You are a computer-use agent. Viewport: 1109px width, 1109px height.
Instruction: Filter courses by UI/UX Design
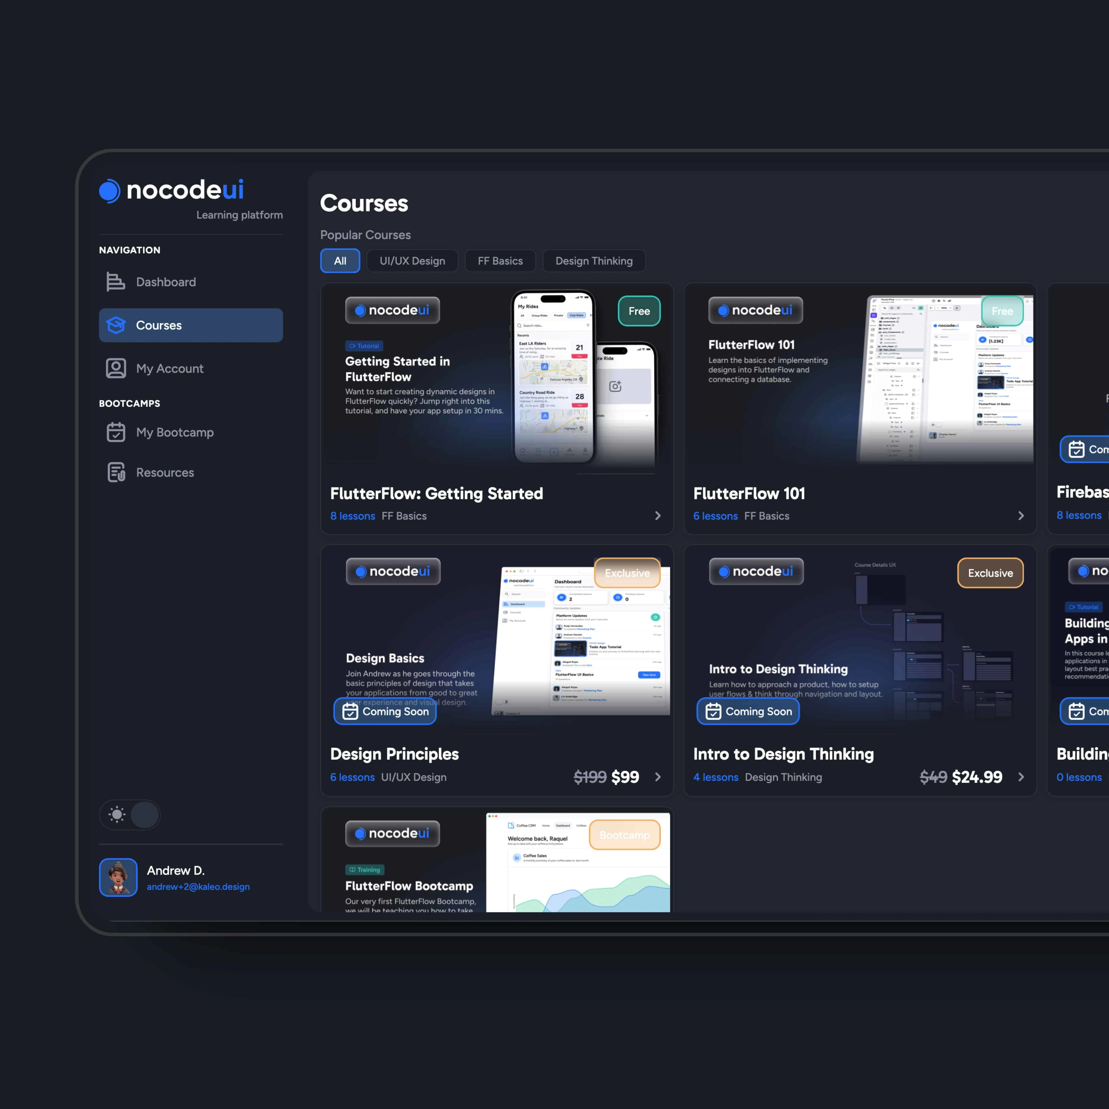click(x=412, y=260)
